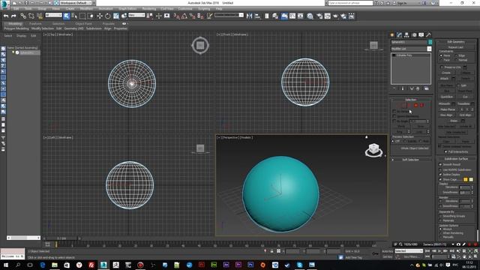Click the Align tool icon
Image resolution: width=480 pixels, height=270 pixels.
coord(257,16)
